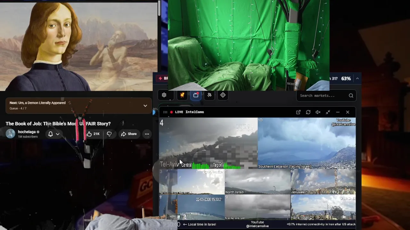This screenshot has height=230, width=410.
Task: Click the Iran internet connectivity ticker text
Action: coord(321,224)
